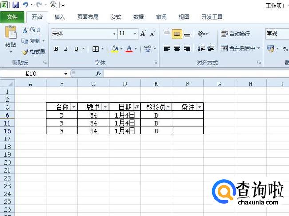Click the Paste clipboard icon
Screen dimensions: 289x216
(11, 32)
